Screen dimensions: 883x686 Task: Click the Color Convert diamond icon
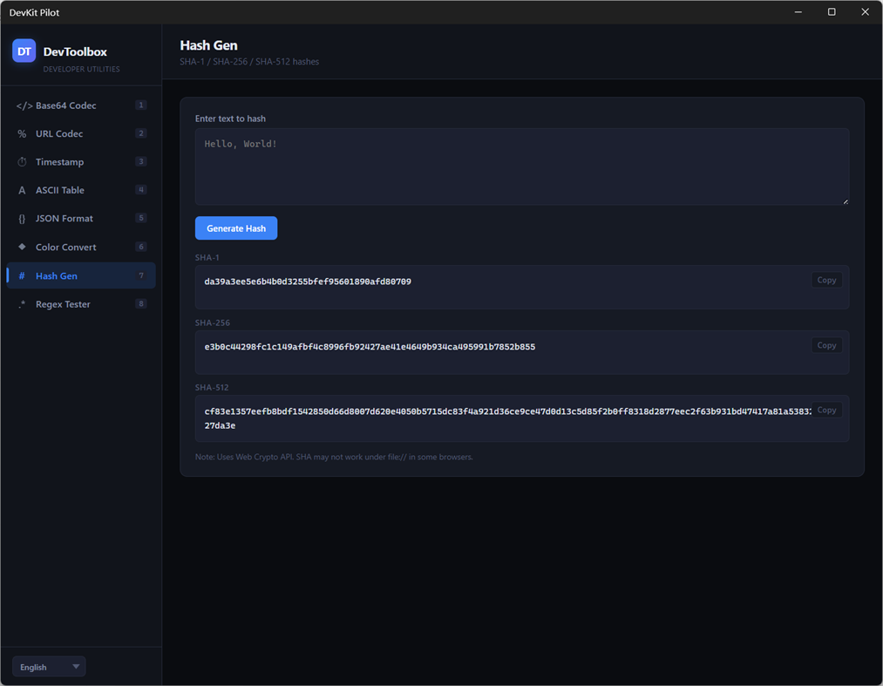coord(22,247)
